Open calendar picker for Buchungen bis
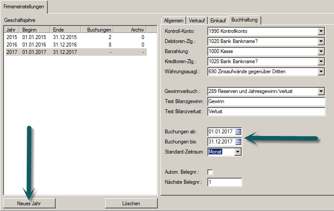Viewport: 334px width, 211px height. tap(238, 142)
